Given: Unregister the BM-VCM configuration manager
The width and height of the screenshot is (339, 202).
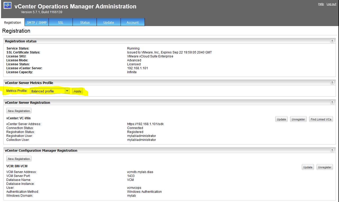Looking at the screenshot, I should click(x=325, y=167).
